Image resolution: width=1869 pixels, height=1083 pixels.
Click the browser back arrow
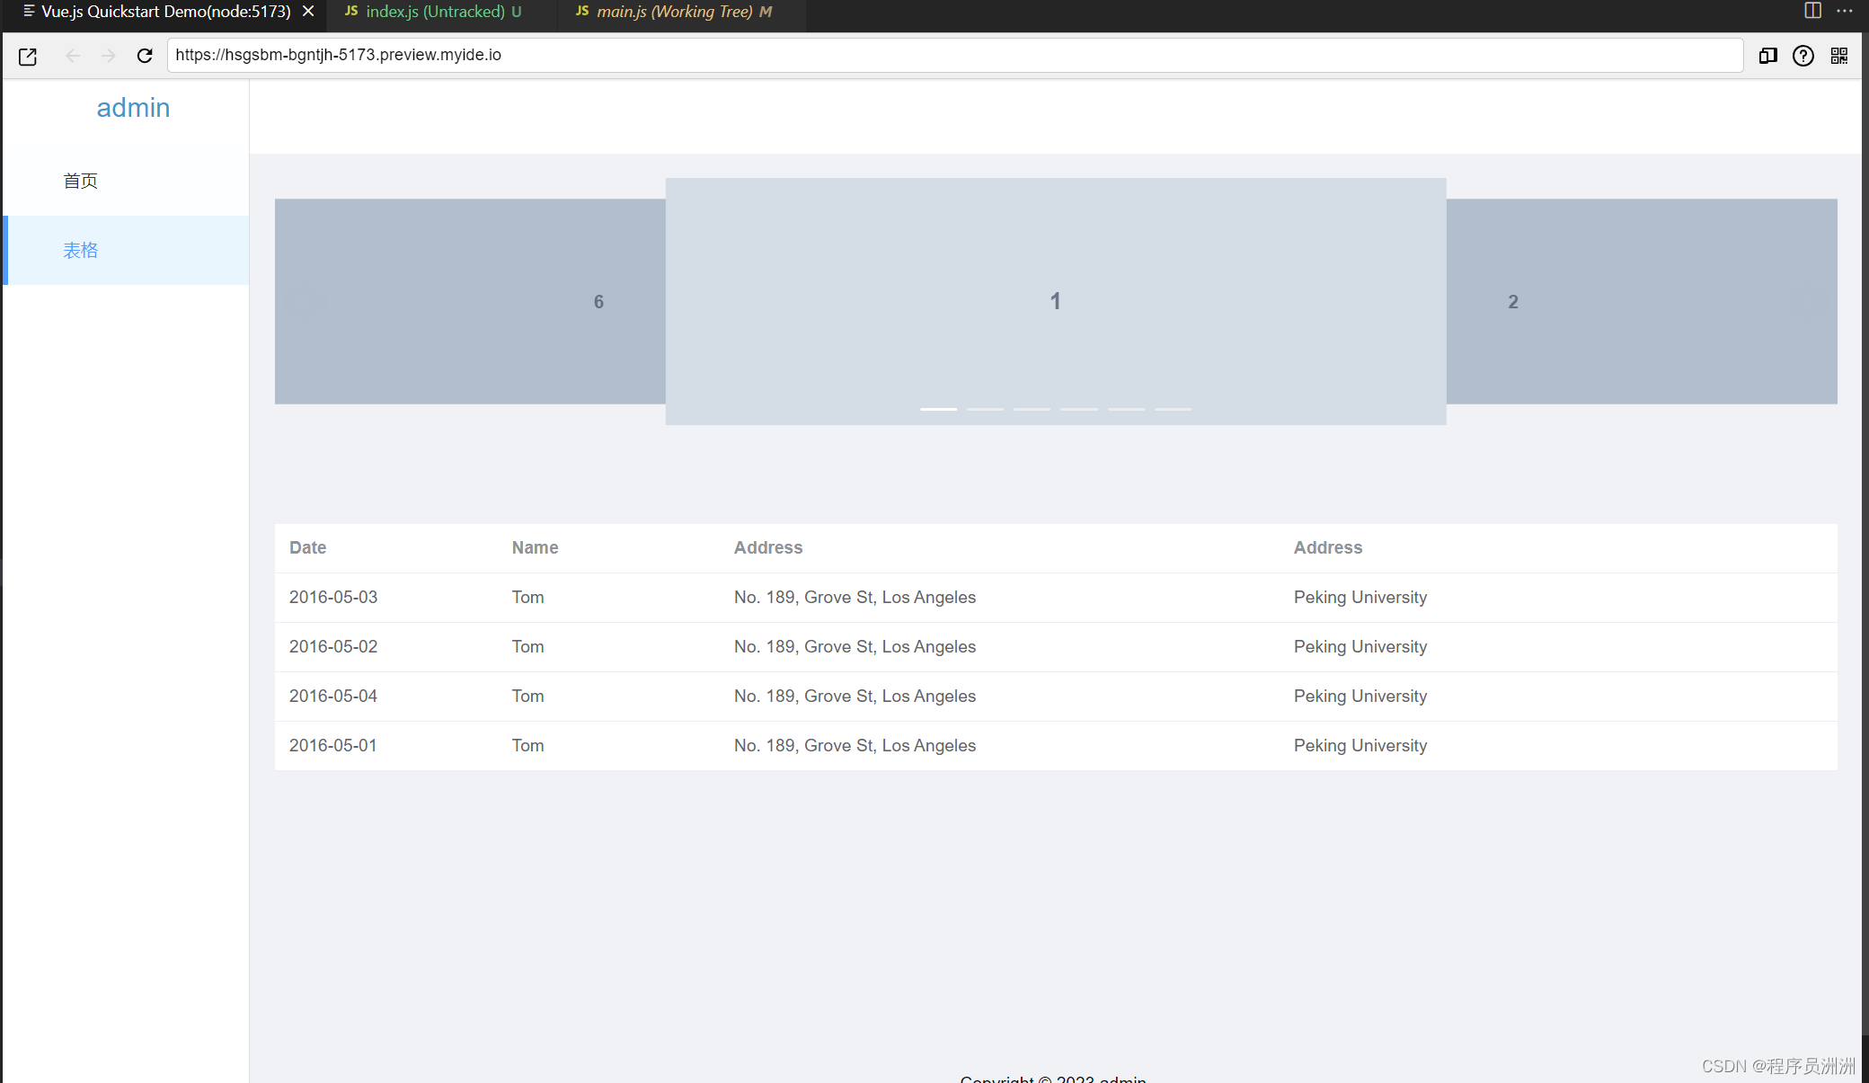point(73,56)
